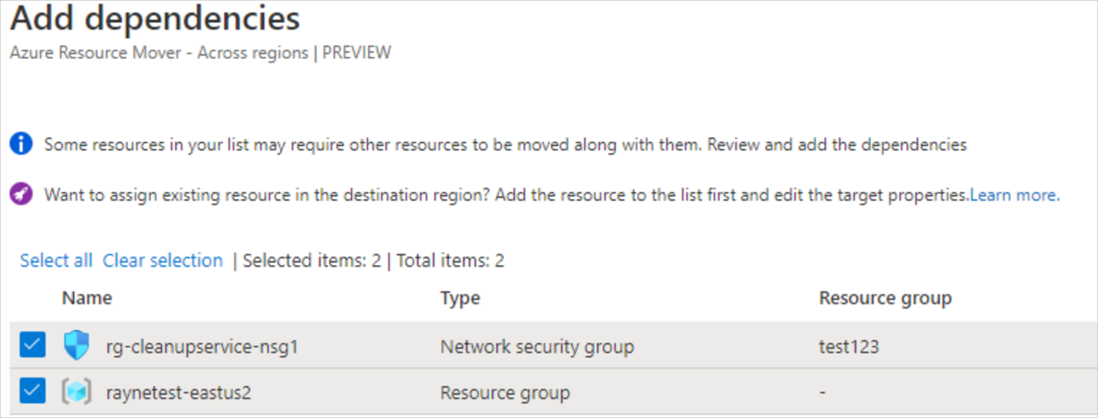The width and height of the screenshot is (1098, 418).
Task: Click the purple rocket icon
Action: pos(21,194)
